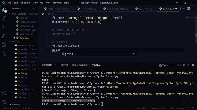The image size is (197, 110).
Task: Switch to DEBUG CONSOLE panel tab
Action: pos(80,65)
